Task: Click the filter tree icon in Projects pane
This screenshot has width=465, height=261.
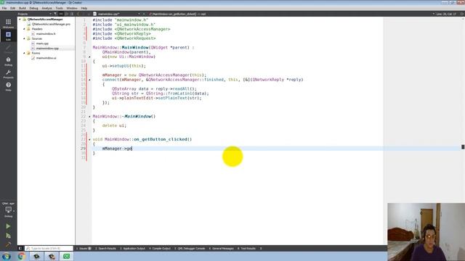Action: pyautogui.click(x=55, y=14)
